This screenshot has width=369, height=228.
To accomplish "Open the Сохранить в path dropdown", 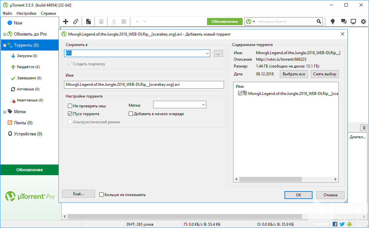I will pyautogui.click(x=207, y=53).
